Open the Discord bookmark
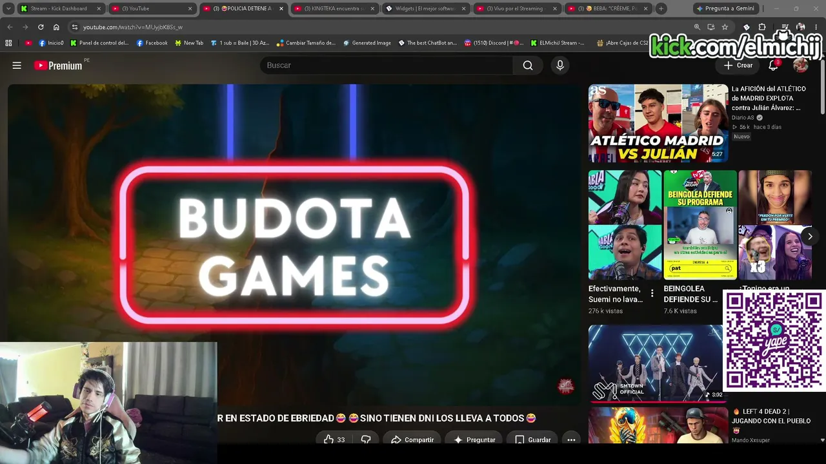The width and height of the screenshot is (826, 464). [x=494, y=43]
